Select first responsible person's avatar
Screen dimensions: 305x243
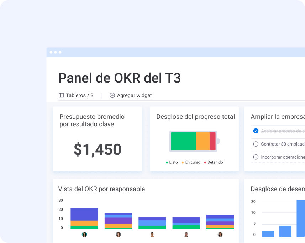pyautogui.click(x=84, y=234)
